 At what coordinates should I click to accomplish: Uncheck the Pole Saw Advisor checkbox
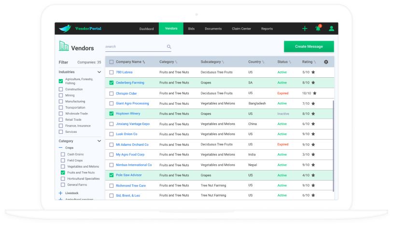111,175
